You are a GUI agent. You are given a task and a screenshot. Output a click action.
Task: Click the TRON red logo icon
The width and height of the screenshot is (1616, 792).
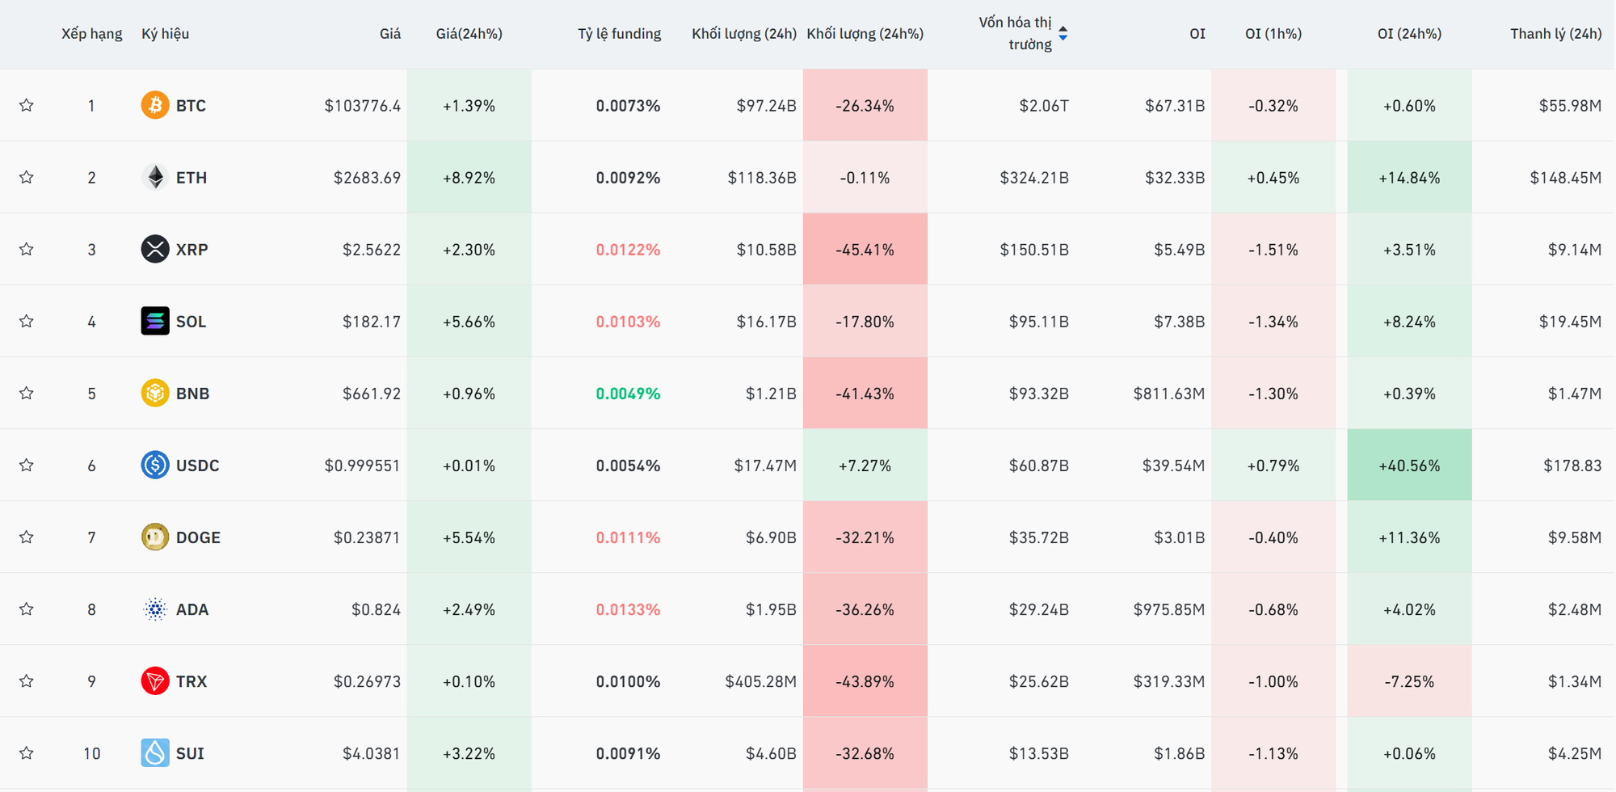[154, 680]
